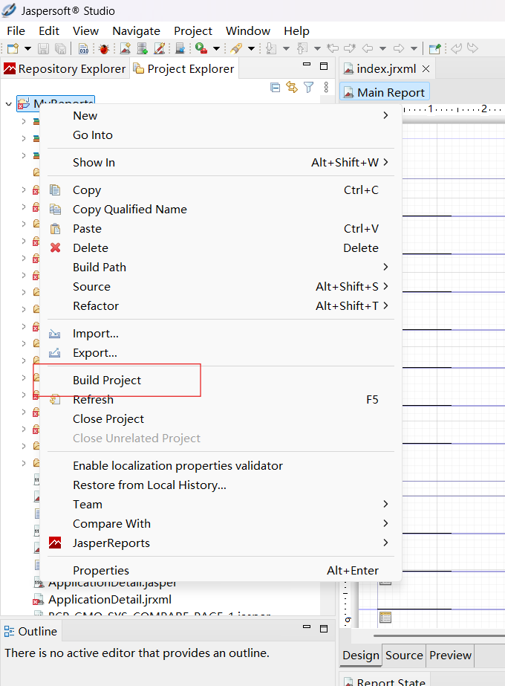505x686 pixels.
Task: Open the Project menu
Action: point(193,31)
